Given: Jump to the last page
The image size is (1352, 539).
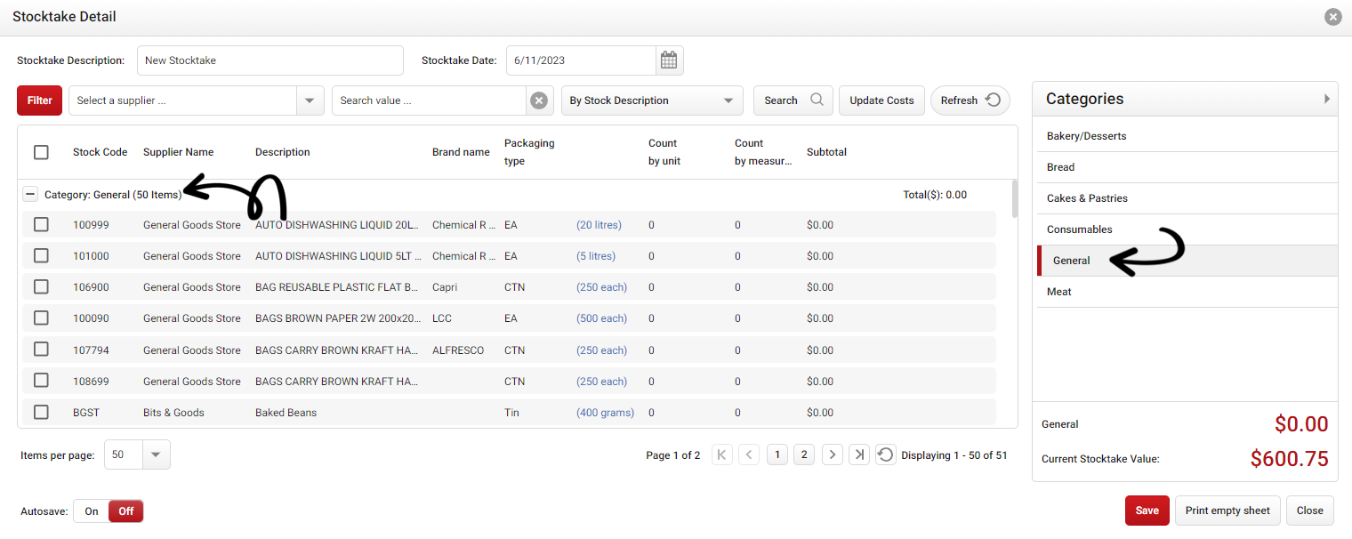Looking at the screenshot, I should (x=858, y=454).
